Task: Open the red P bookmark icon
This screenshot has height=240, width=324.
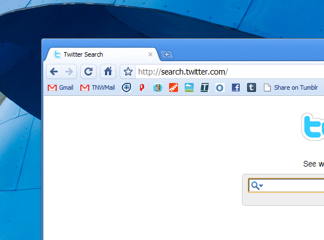Action: [142, 87]
